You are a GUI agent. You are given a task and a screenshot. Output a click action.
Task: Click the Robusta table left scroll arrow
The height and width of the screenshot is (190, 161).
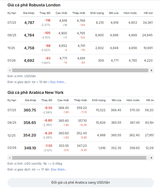coord(10,70)
